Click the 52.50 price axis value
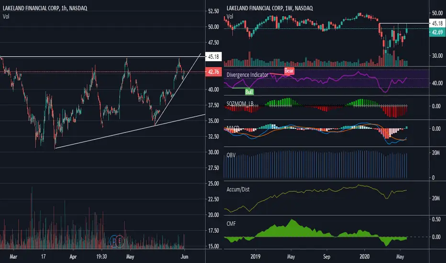Image resolution: width=446 pixels, height=263 pixels. coord(213,11)
